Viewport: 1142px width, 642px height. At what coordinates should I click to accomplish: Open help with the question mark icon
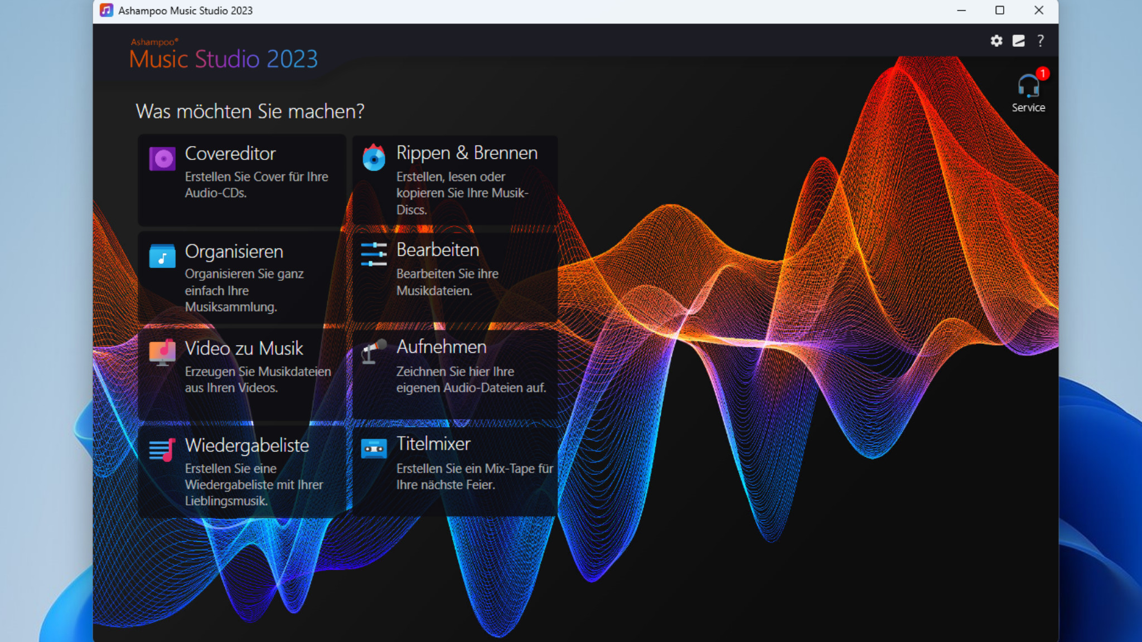[1041, 41]
